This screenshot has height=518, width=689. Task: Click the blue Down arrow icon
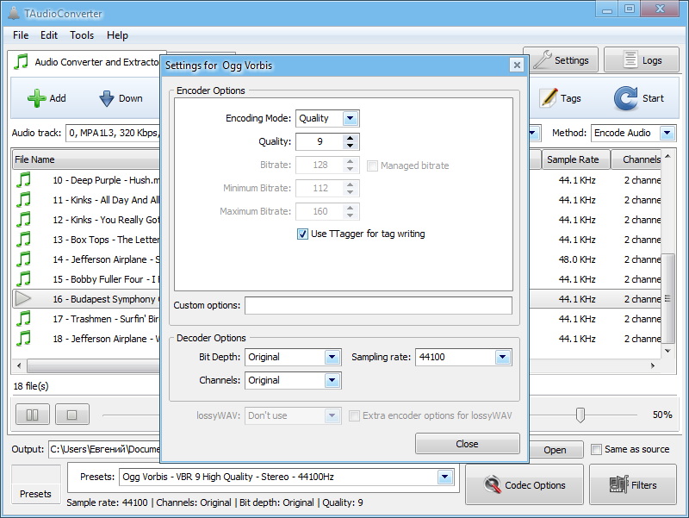(x=106, y=98)
